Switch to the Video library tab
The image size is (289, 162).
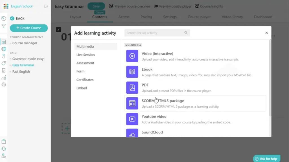point(232,17)
